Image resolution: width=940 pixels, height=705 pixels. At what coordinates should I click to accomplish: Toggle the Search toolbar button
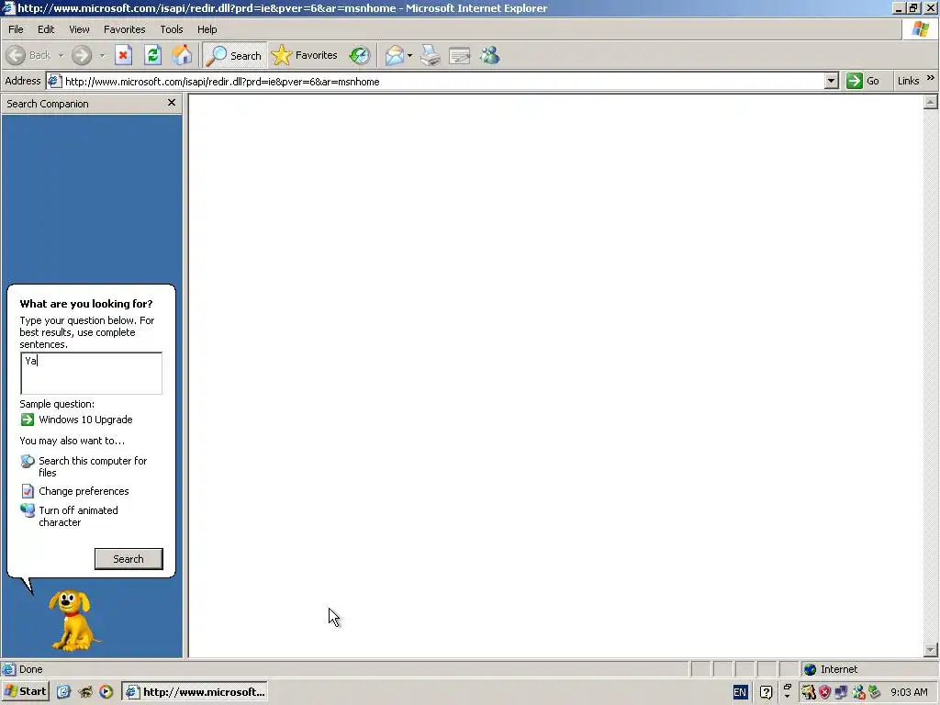click(x=234, y=56)
